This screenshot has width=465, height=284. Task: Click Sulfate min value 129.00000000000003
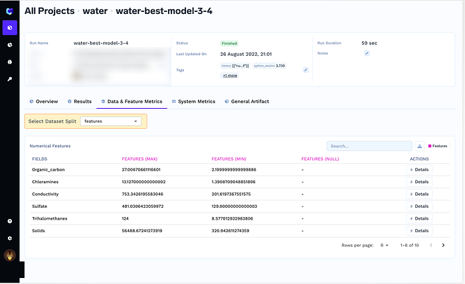(234, 206)
